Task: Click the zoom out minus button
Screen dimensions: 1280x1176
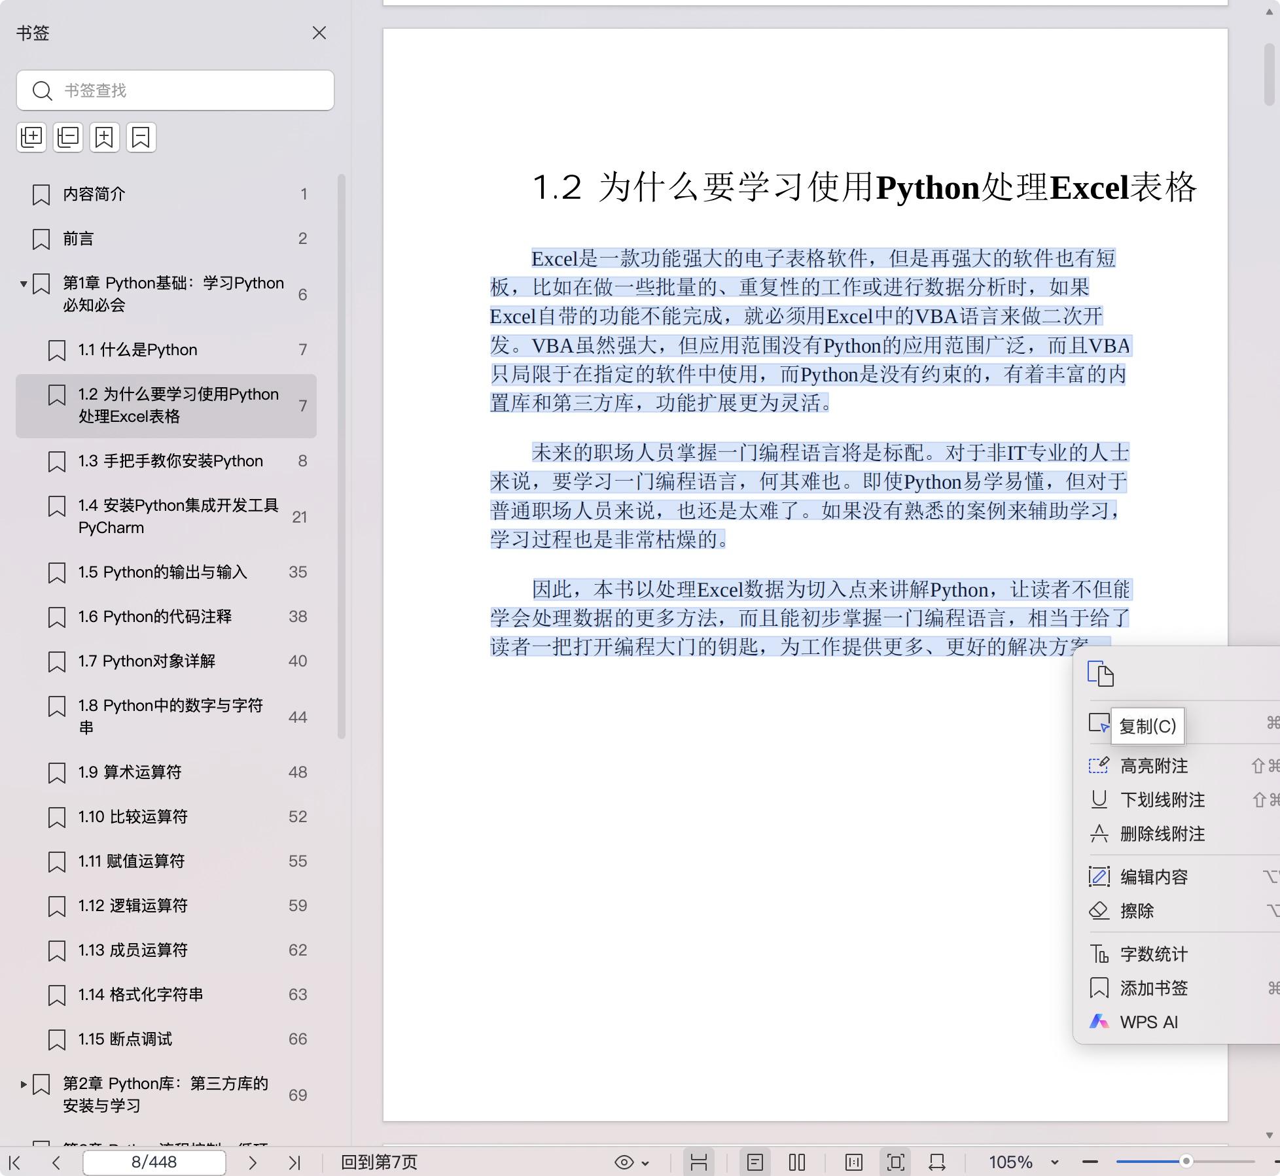Action: pyautogui.click(x=1090, y=1162)
